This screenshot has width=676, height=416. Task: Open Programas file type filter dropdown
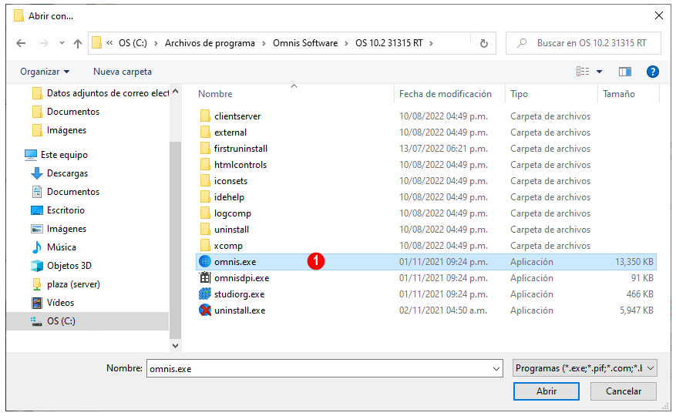(x=584, y=368)
